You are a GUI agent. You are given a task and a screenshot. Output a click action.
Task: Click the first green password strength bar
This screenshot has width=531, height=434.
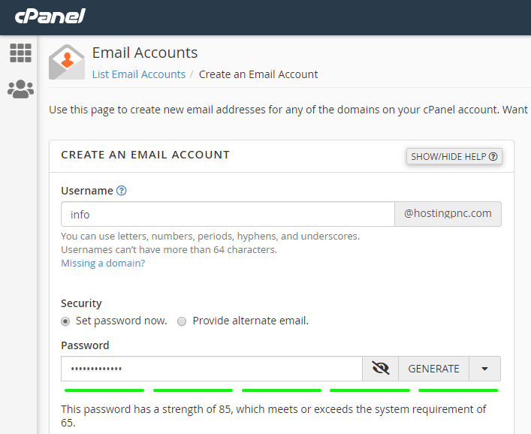[x=104, y=390]
